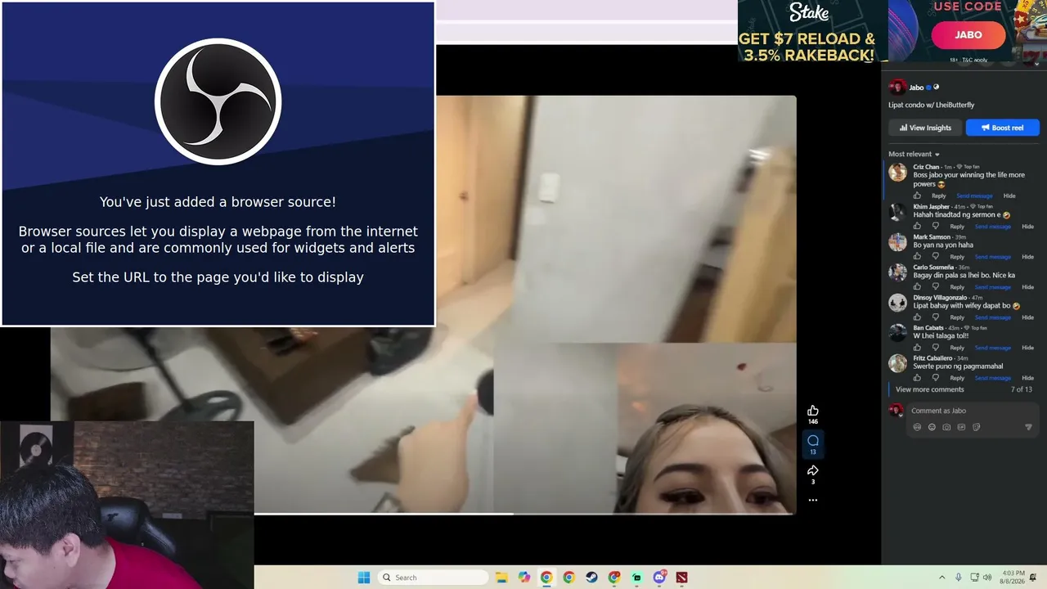This screenshot has height=589, width=1047.
Task: Send message to Ban Cabats
Action: 992,348
